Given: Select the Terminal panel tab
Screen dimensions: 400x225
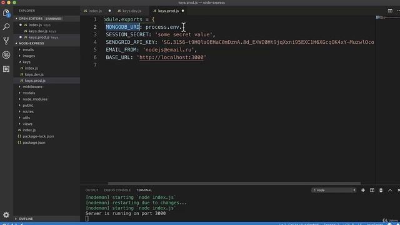Looking at the screenshot, I should [144, 190].
